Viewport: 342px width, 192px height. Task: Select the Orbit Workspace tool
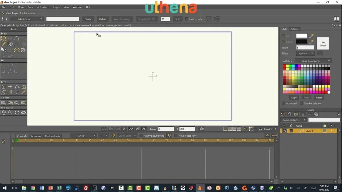[x=23, y=113]
